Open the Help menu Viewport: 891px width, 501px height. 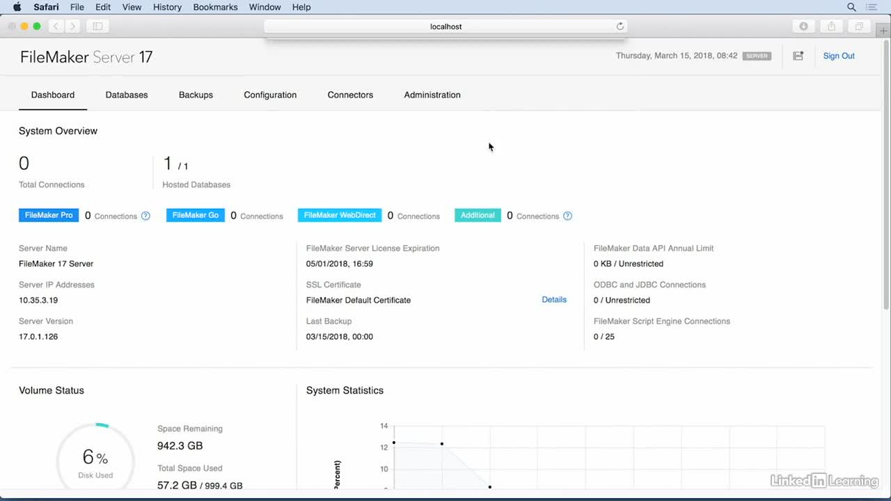(301, 7)
